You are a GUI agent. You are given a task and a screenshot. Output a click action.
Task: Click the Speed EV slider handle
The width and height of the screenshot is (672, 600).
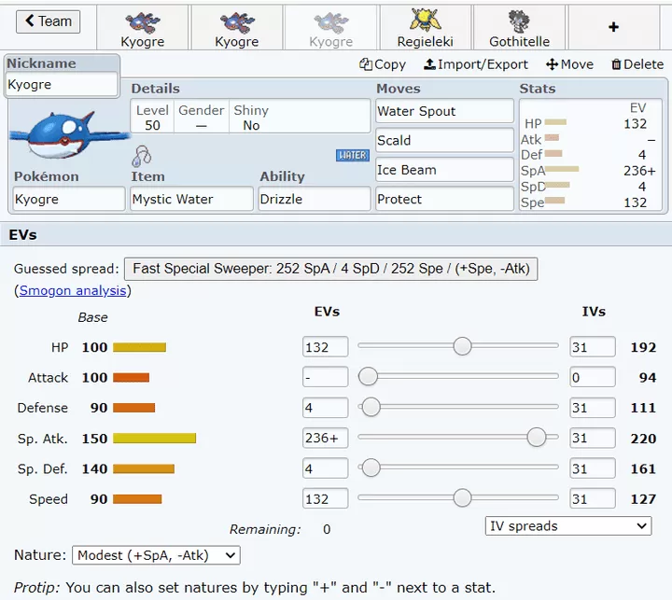tap(462, 497)
